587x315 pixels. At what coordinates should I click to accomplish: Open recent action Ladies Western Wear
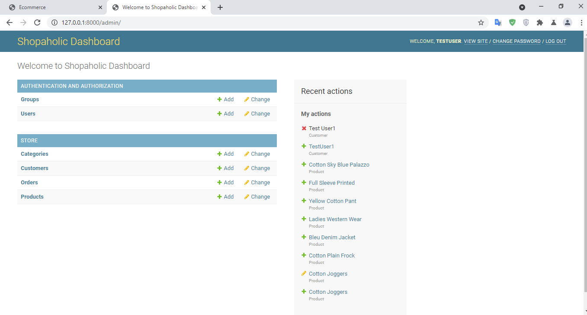click(x=335, y=219)
